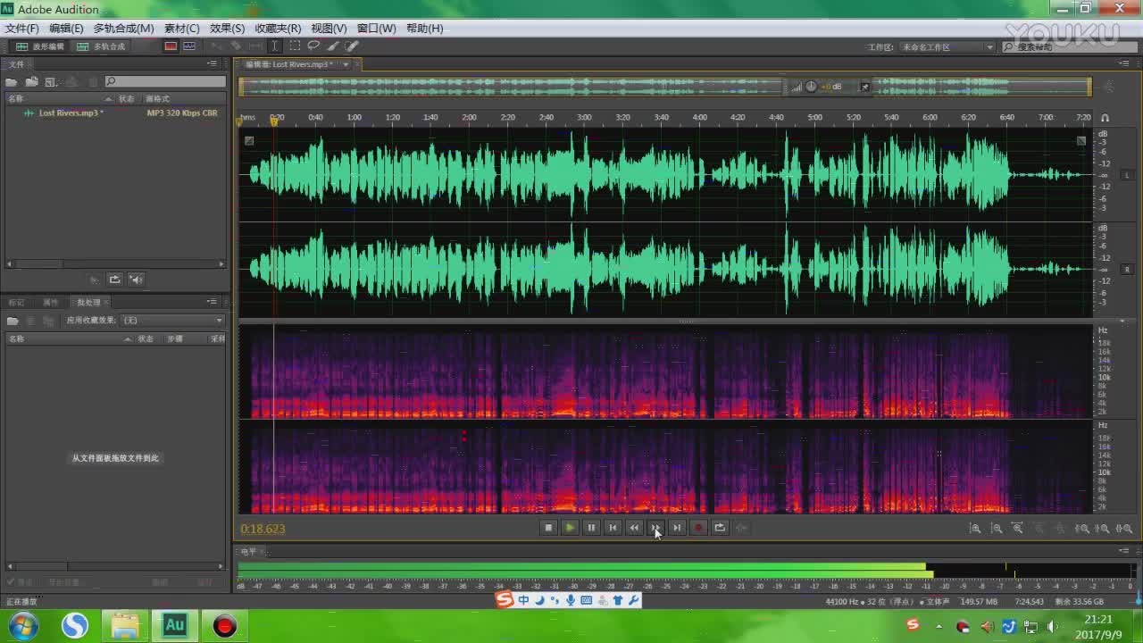
Task: Select the 批处理 (Batch Process) tab
Action: point(88,302)
